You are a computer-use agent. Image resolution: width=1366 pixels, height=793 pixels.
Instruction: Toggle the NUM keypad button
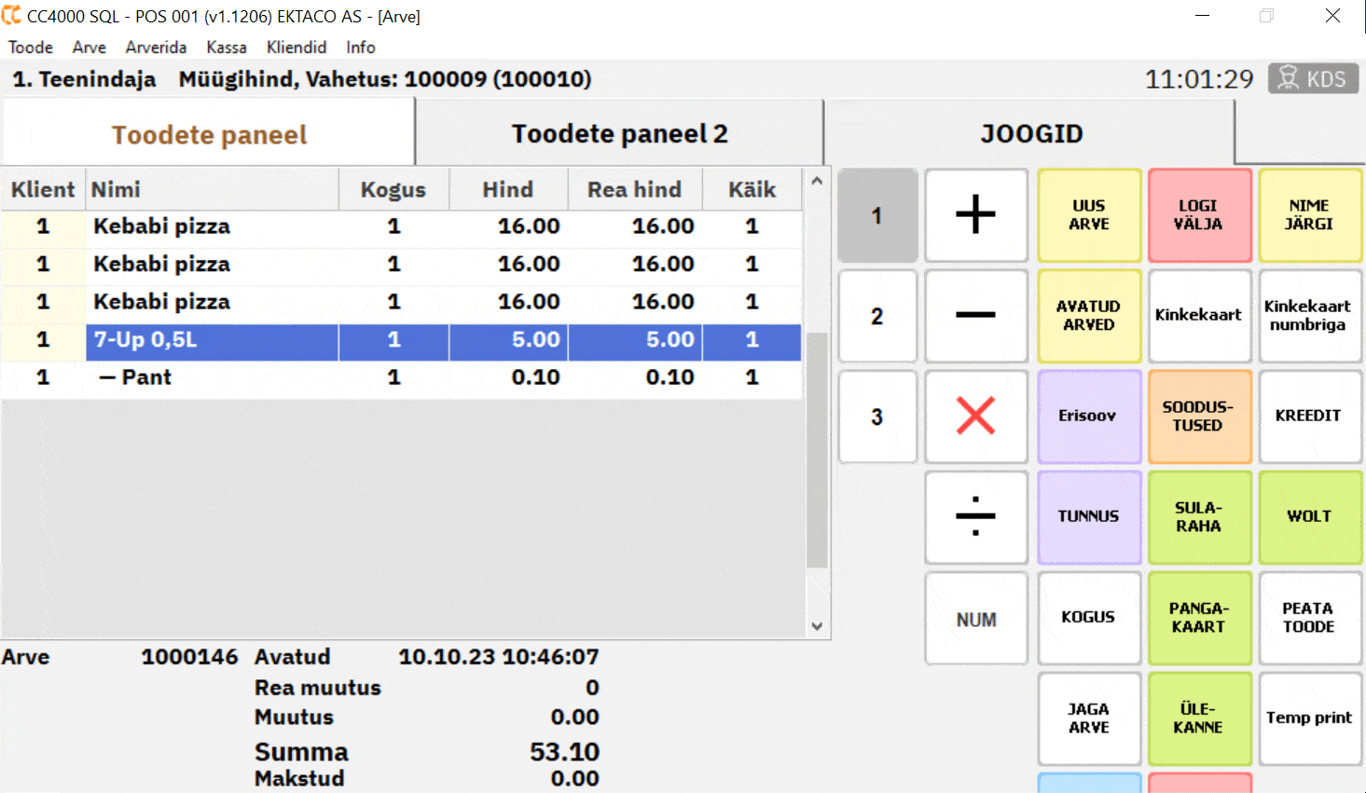(975, 619)
